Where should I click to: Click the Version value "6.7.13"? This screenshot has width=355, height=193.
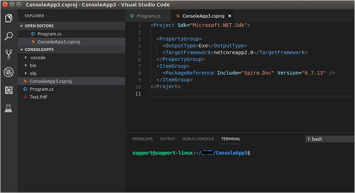pyautogui.click(x=314, y=73)
